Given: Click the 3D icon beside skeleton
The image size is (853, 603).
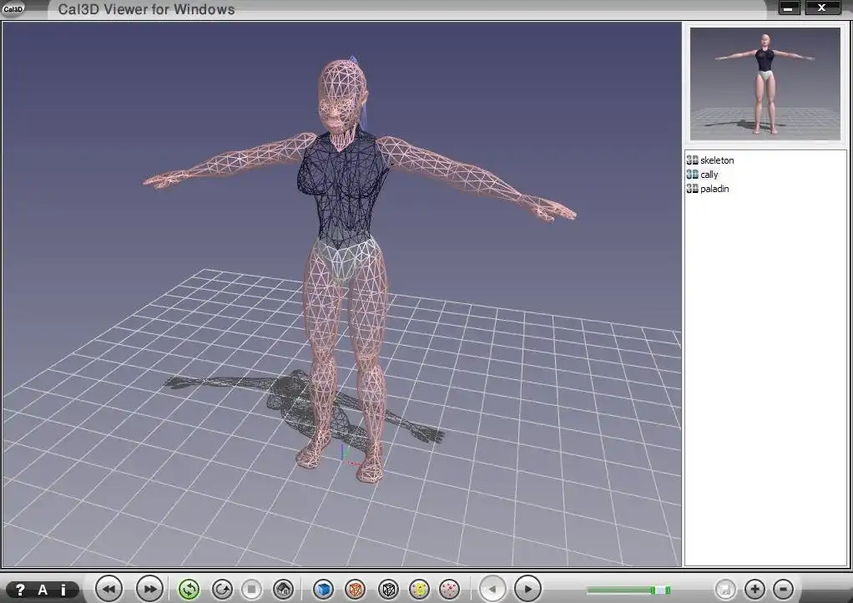Looking at the screenshot, I should click(692, 160).
